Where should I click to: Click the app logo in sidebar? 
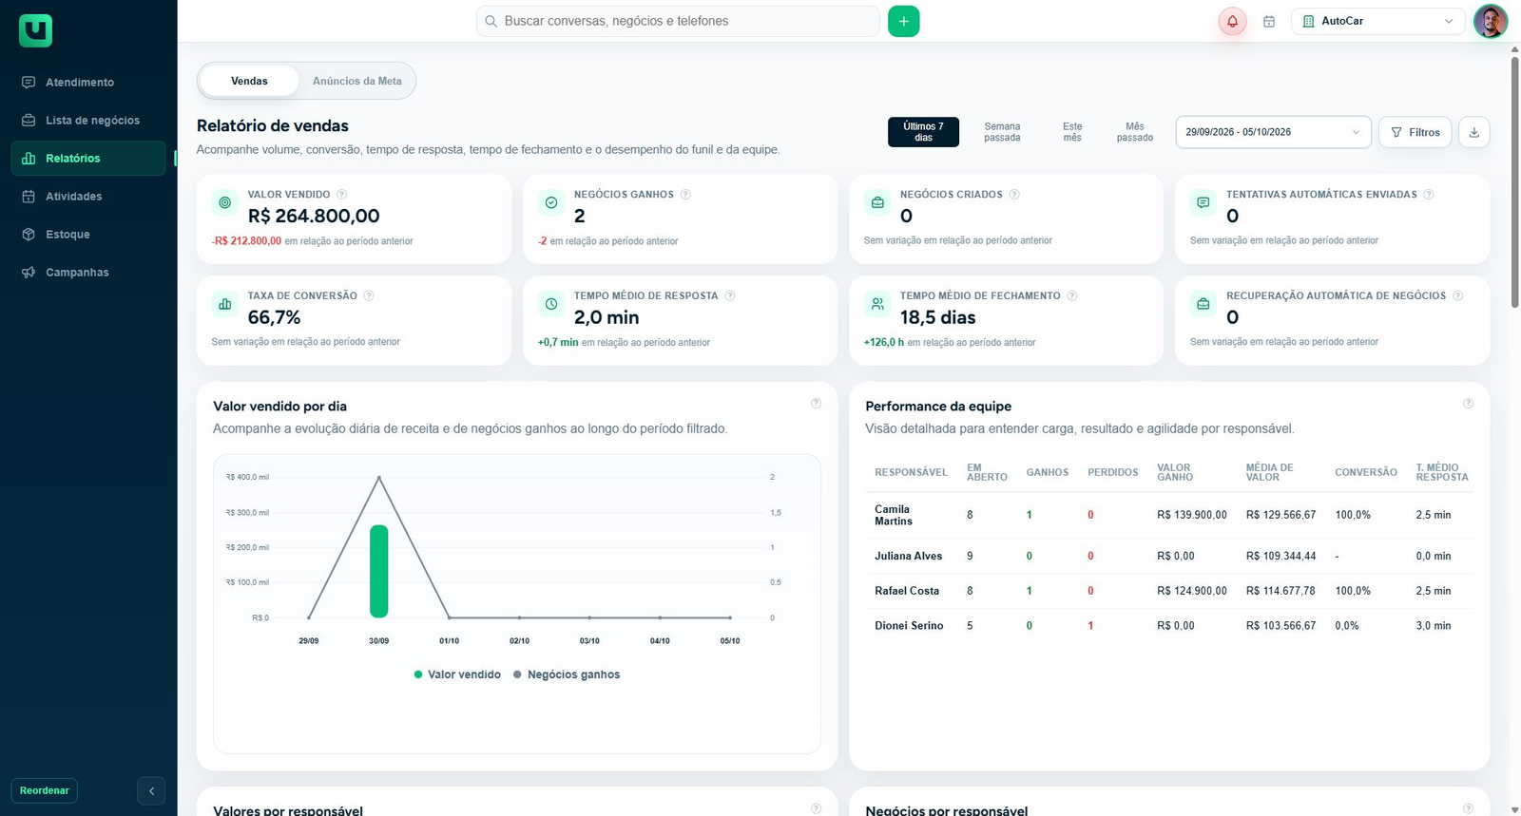click(x=35, y=30)
